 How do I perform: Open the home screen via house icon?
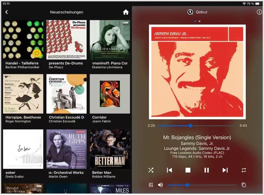pyautogui.click(x=126, y=12)
